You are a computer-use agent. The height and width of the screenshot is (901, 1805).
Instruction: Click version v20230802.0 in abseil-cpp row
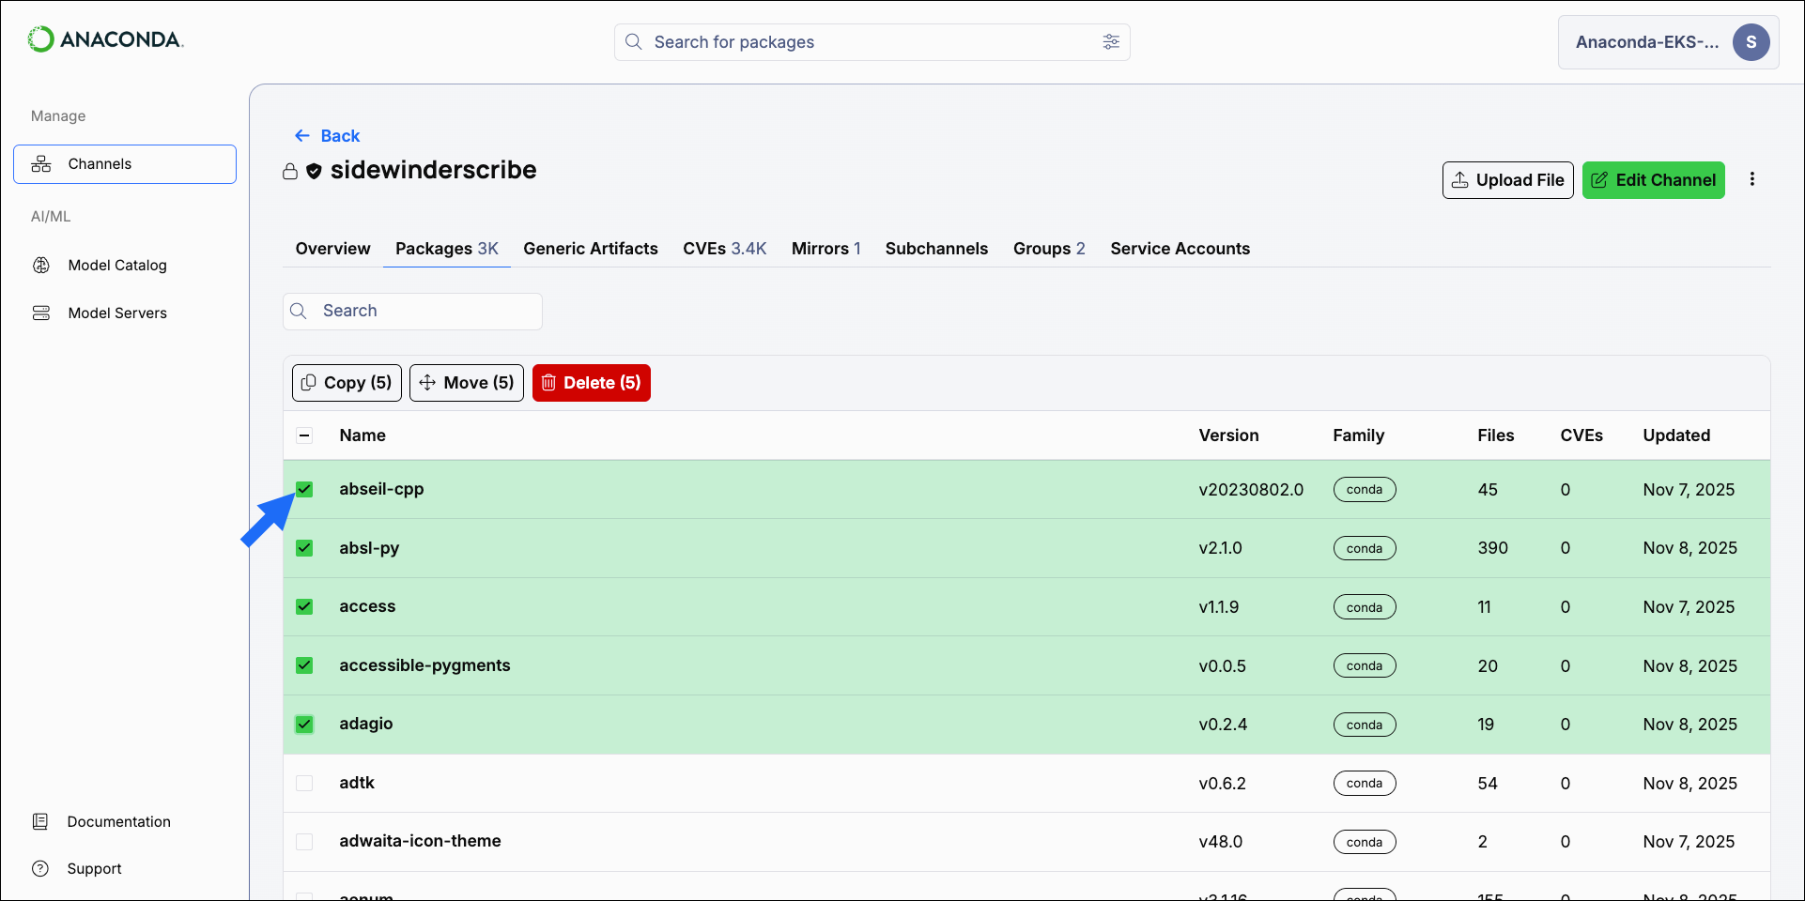(1251, 490)
